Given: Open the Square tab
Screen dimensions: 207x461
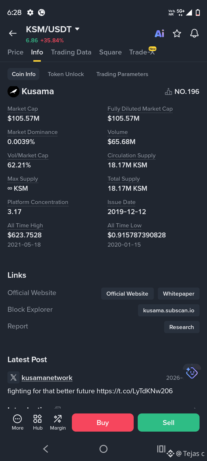Looking at the screenshot, I should (110, 52).
